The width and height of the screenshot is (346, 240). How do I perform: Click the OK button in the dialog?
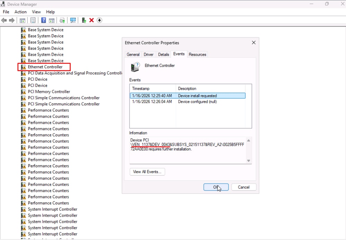click(x=216, y=187)
